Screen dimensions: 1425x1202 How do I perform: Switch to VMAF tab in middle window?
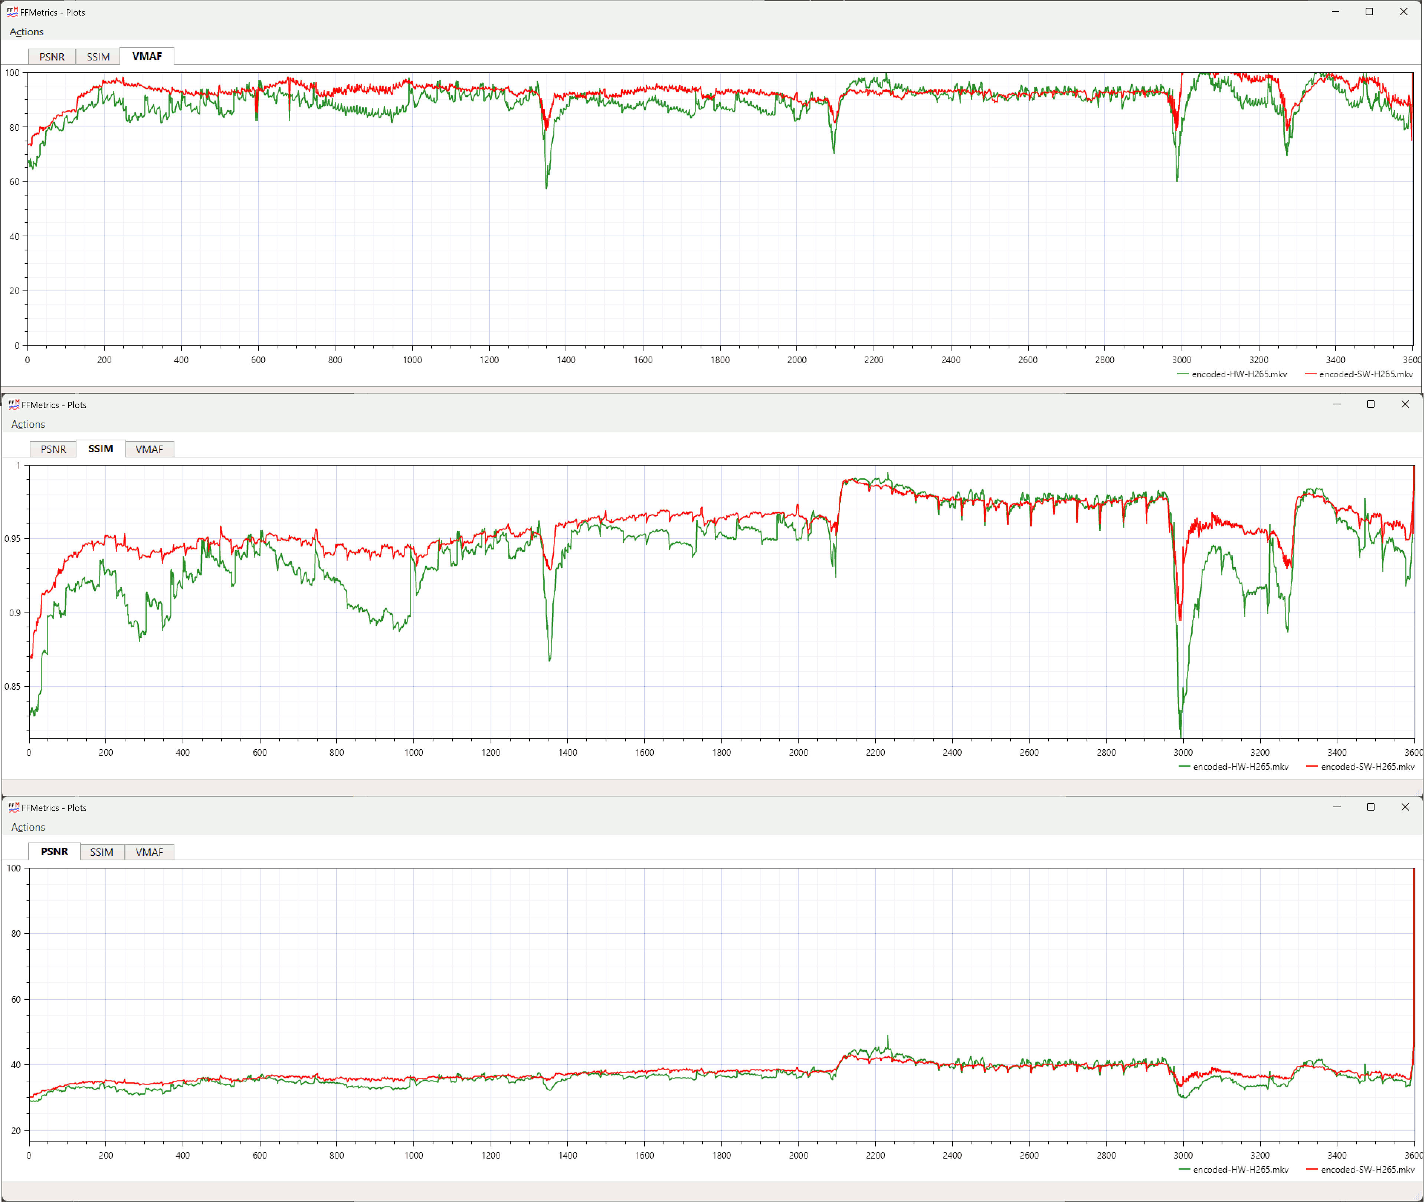[149, 449]
